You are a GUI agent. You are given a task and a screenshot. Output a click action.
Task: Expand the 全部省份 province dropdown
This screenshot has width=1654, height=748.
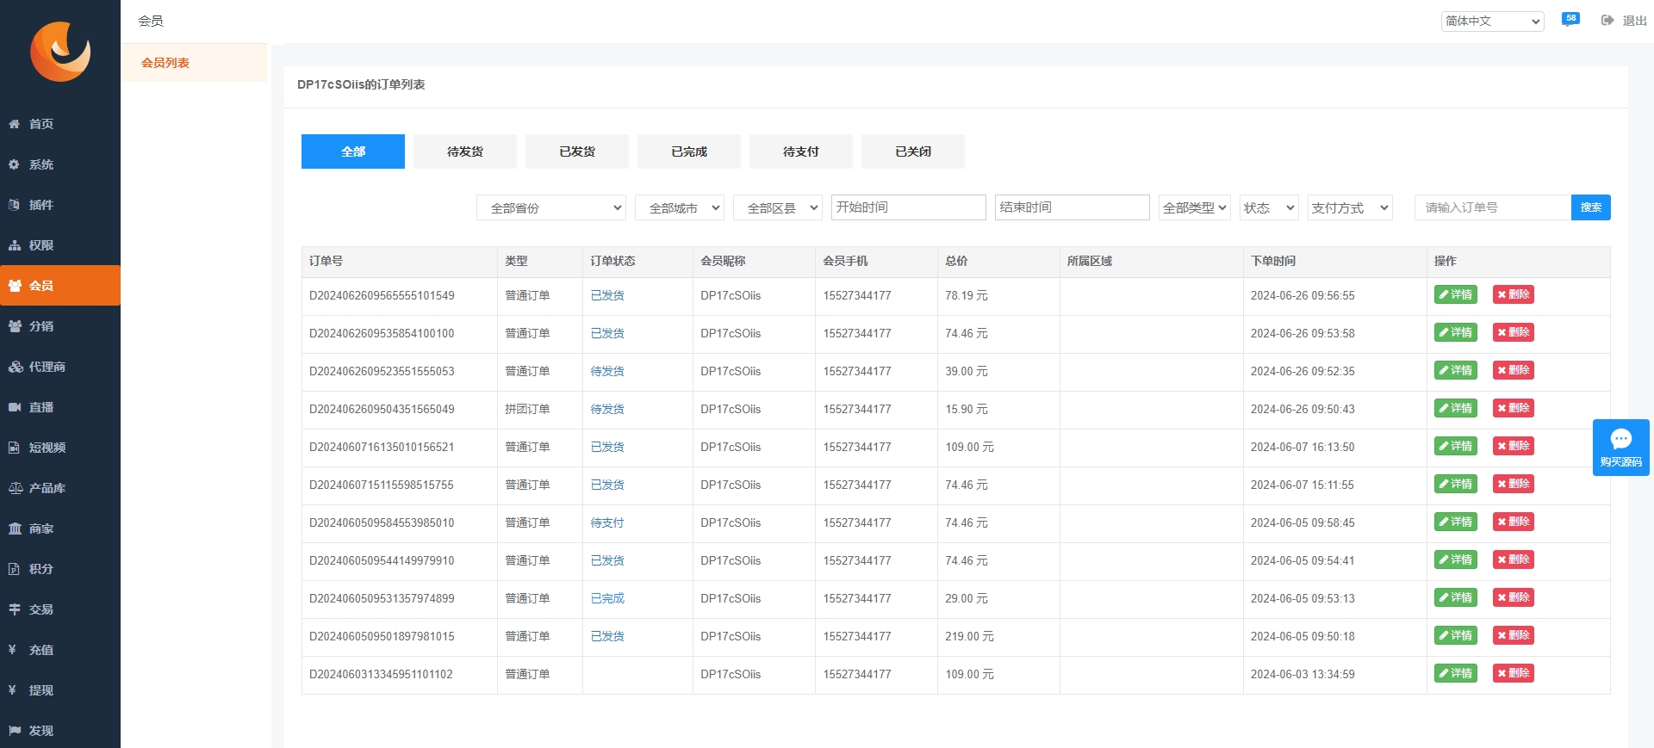pyautogui.click(x=550, y=207)
